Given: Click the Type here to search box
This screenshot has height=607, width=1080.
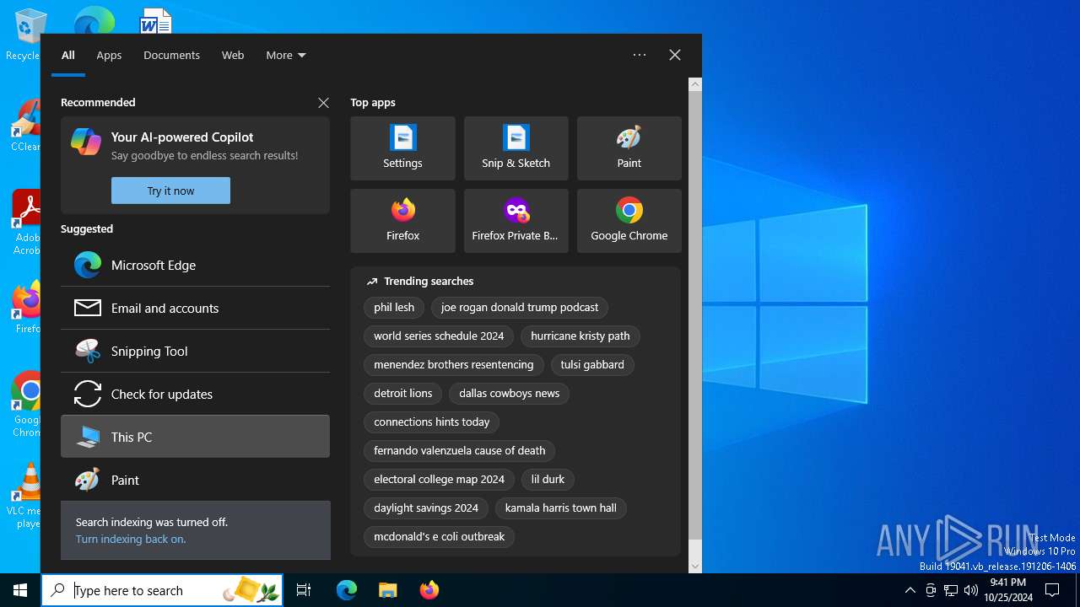Looking at the screenshot, I should coord(162,590).
